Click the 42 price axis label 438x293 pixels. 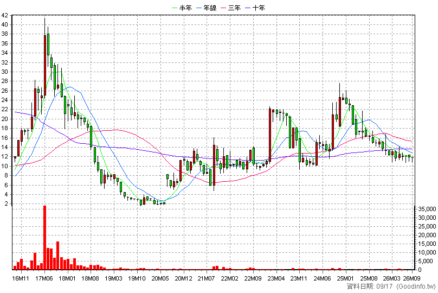click(5, 15)
